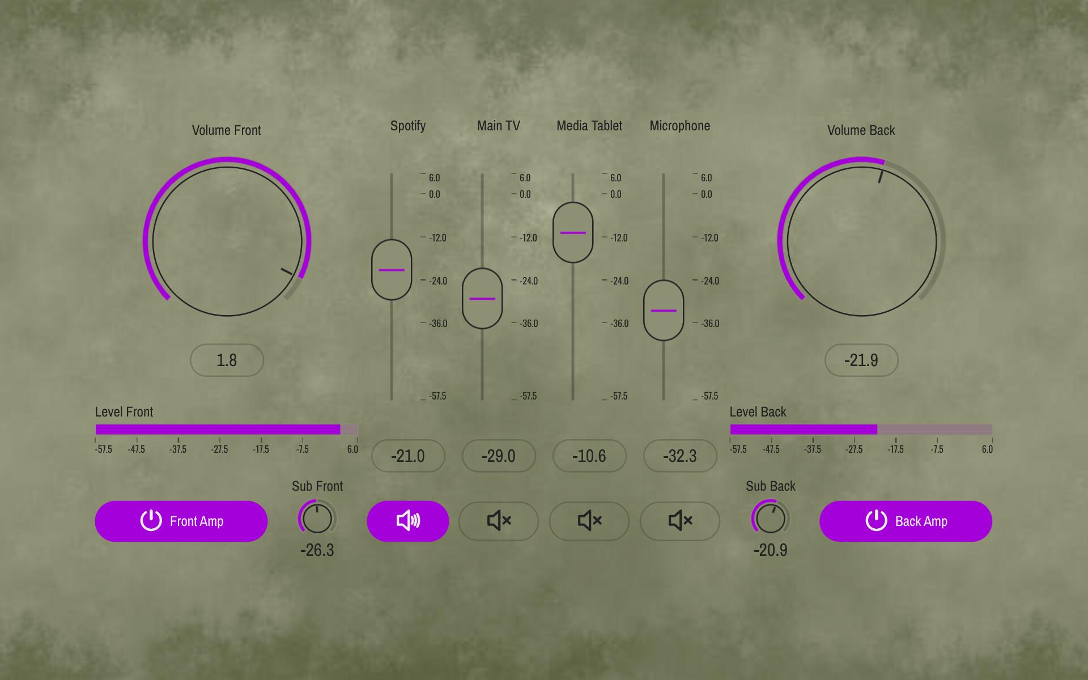Mute the Spotify channel speaker button
This screenshot has height=680, width=1088.
point(407,521)
